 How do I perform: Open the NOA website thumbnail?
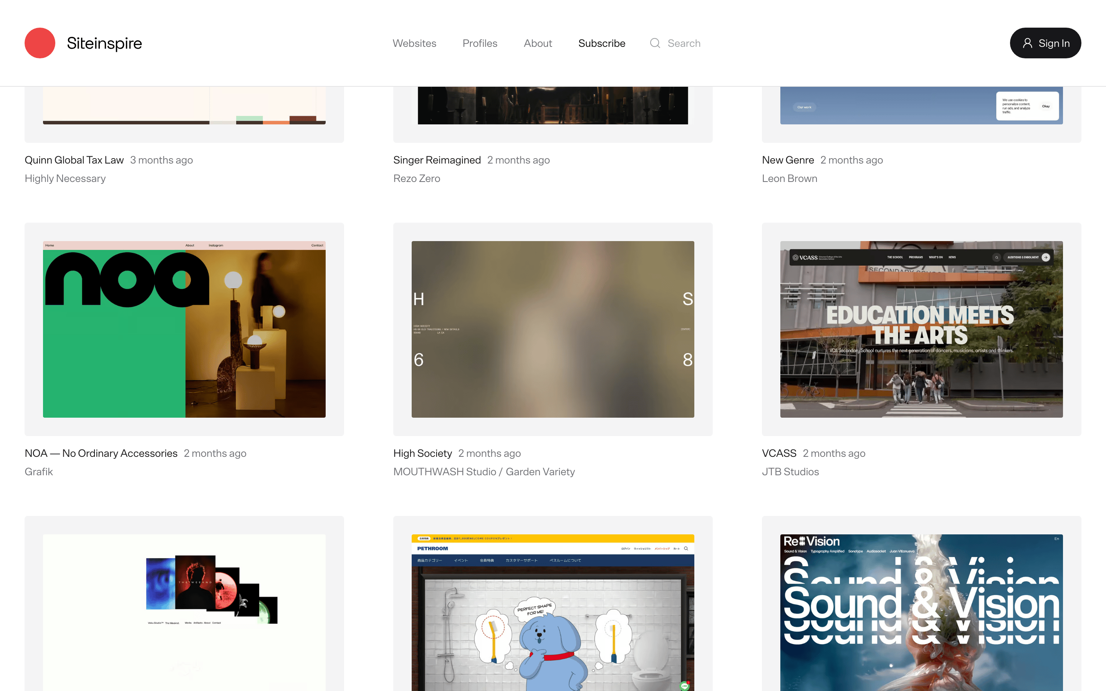184,329
